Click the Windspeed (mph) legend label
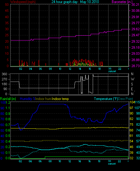Image resolution: width=140 pixels, height=171 pixels. tap(23, 2)
